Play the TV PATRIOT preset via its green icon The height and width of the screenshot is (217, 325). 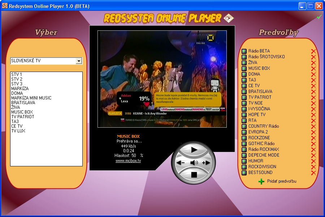[x=244, y=97]
